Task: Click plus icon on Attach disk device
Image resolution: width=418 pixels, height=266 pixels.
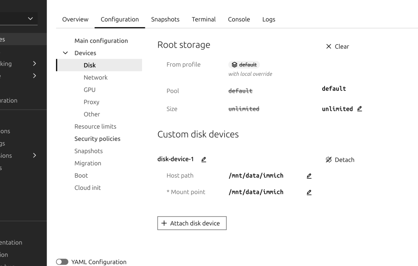Action: pyautogui.click(x=164, y=223)
